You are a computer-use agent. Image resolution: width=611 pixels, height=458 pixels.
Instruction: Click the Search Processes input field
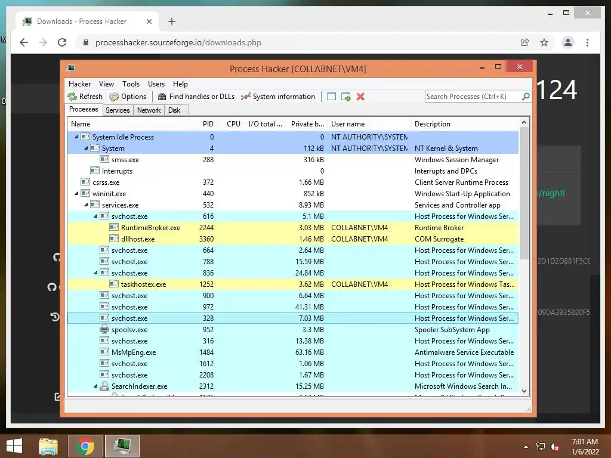[473, 97]
